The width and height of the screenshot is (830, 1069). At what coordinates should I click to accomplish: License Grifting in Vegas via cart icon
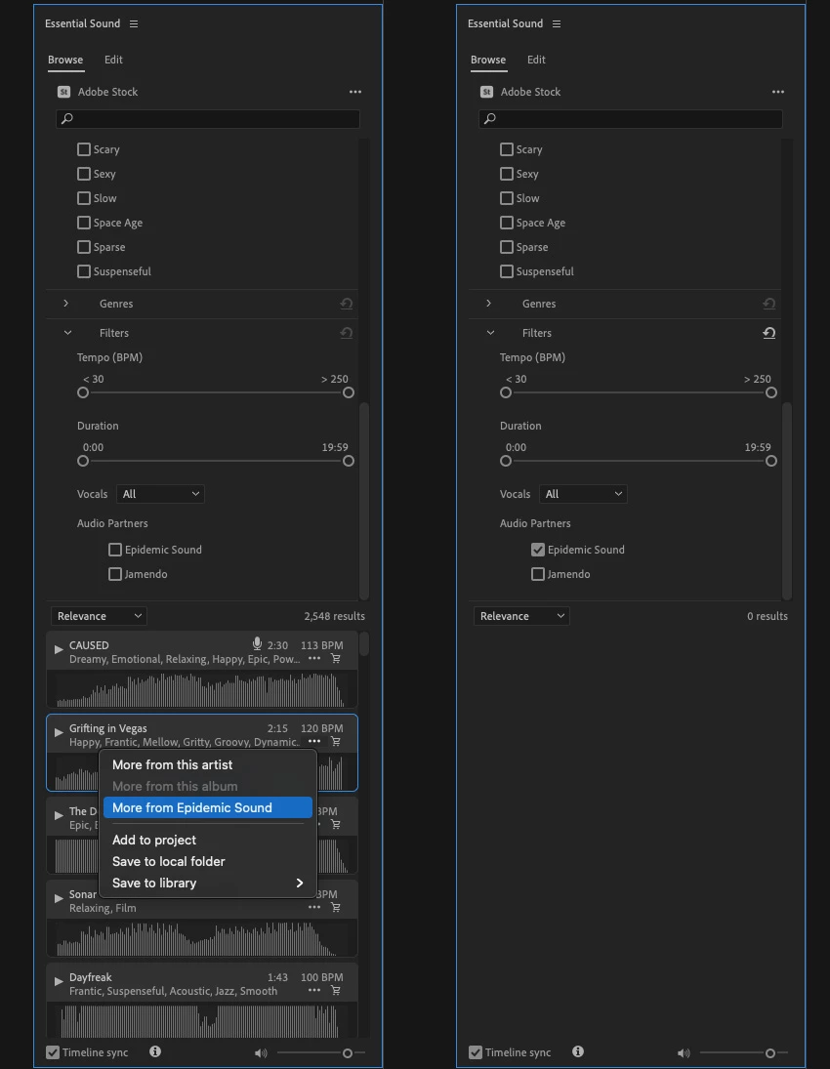coord(336,741)
